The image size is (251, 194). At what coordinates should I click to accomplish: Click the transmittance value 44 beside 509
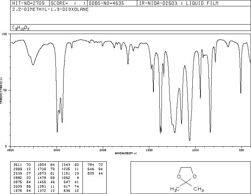pos(101,173)
